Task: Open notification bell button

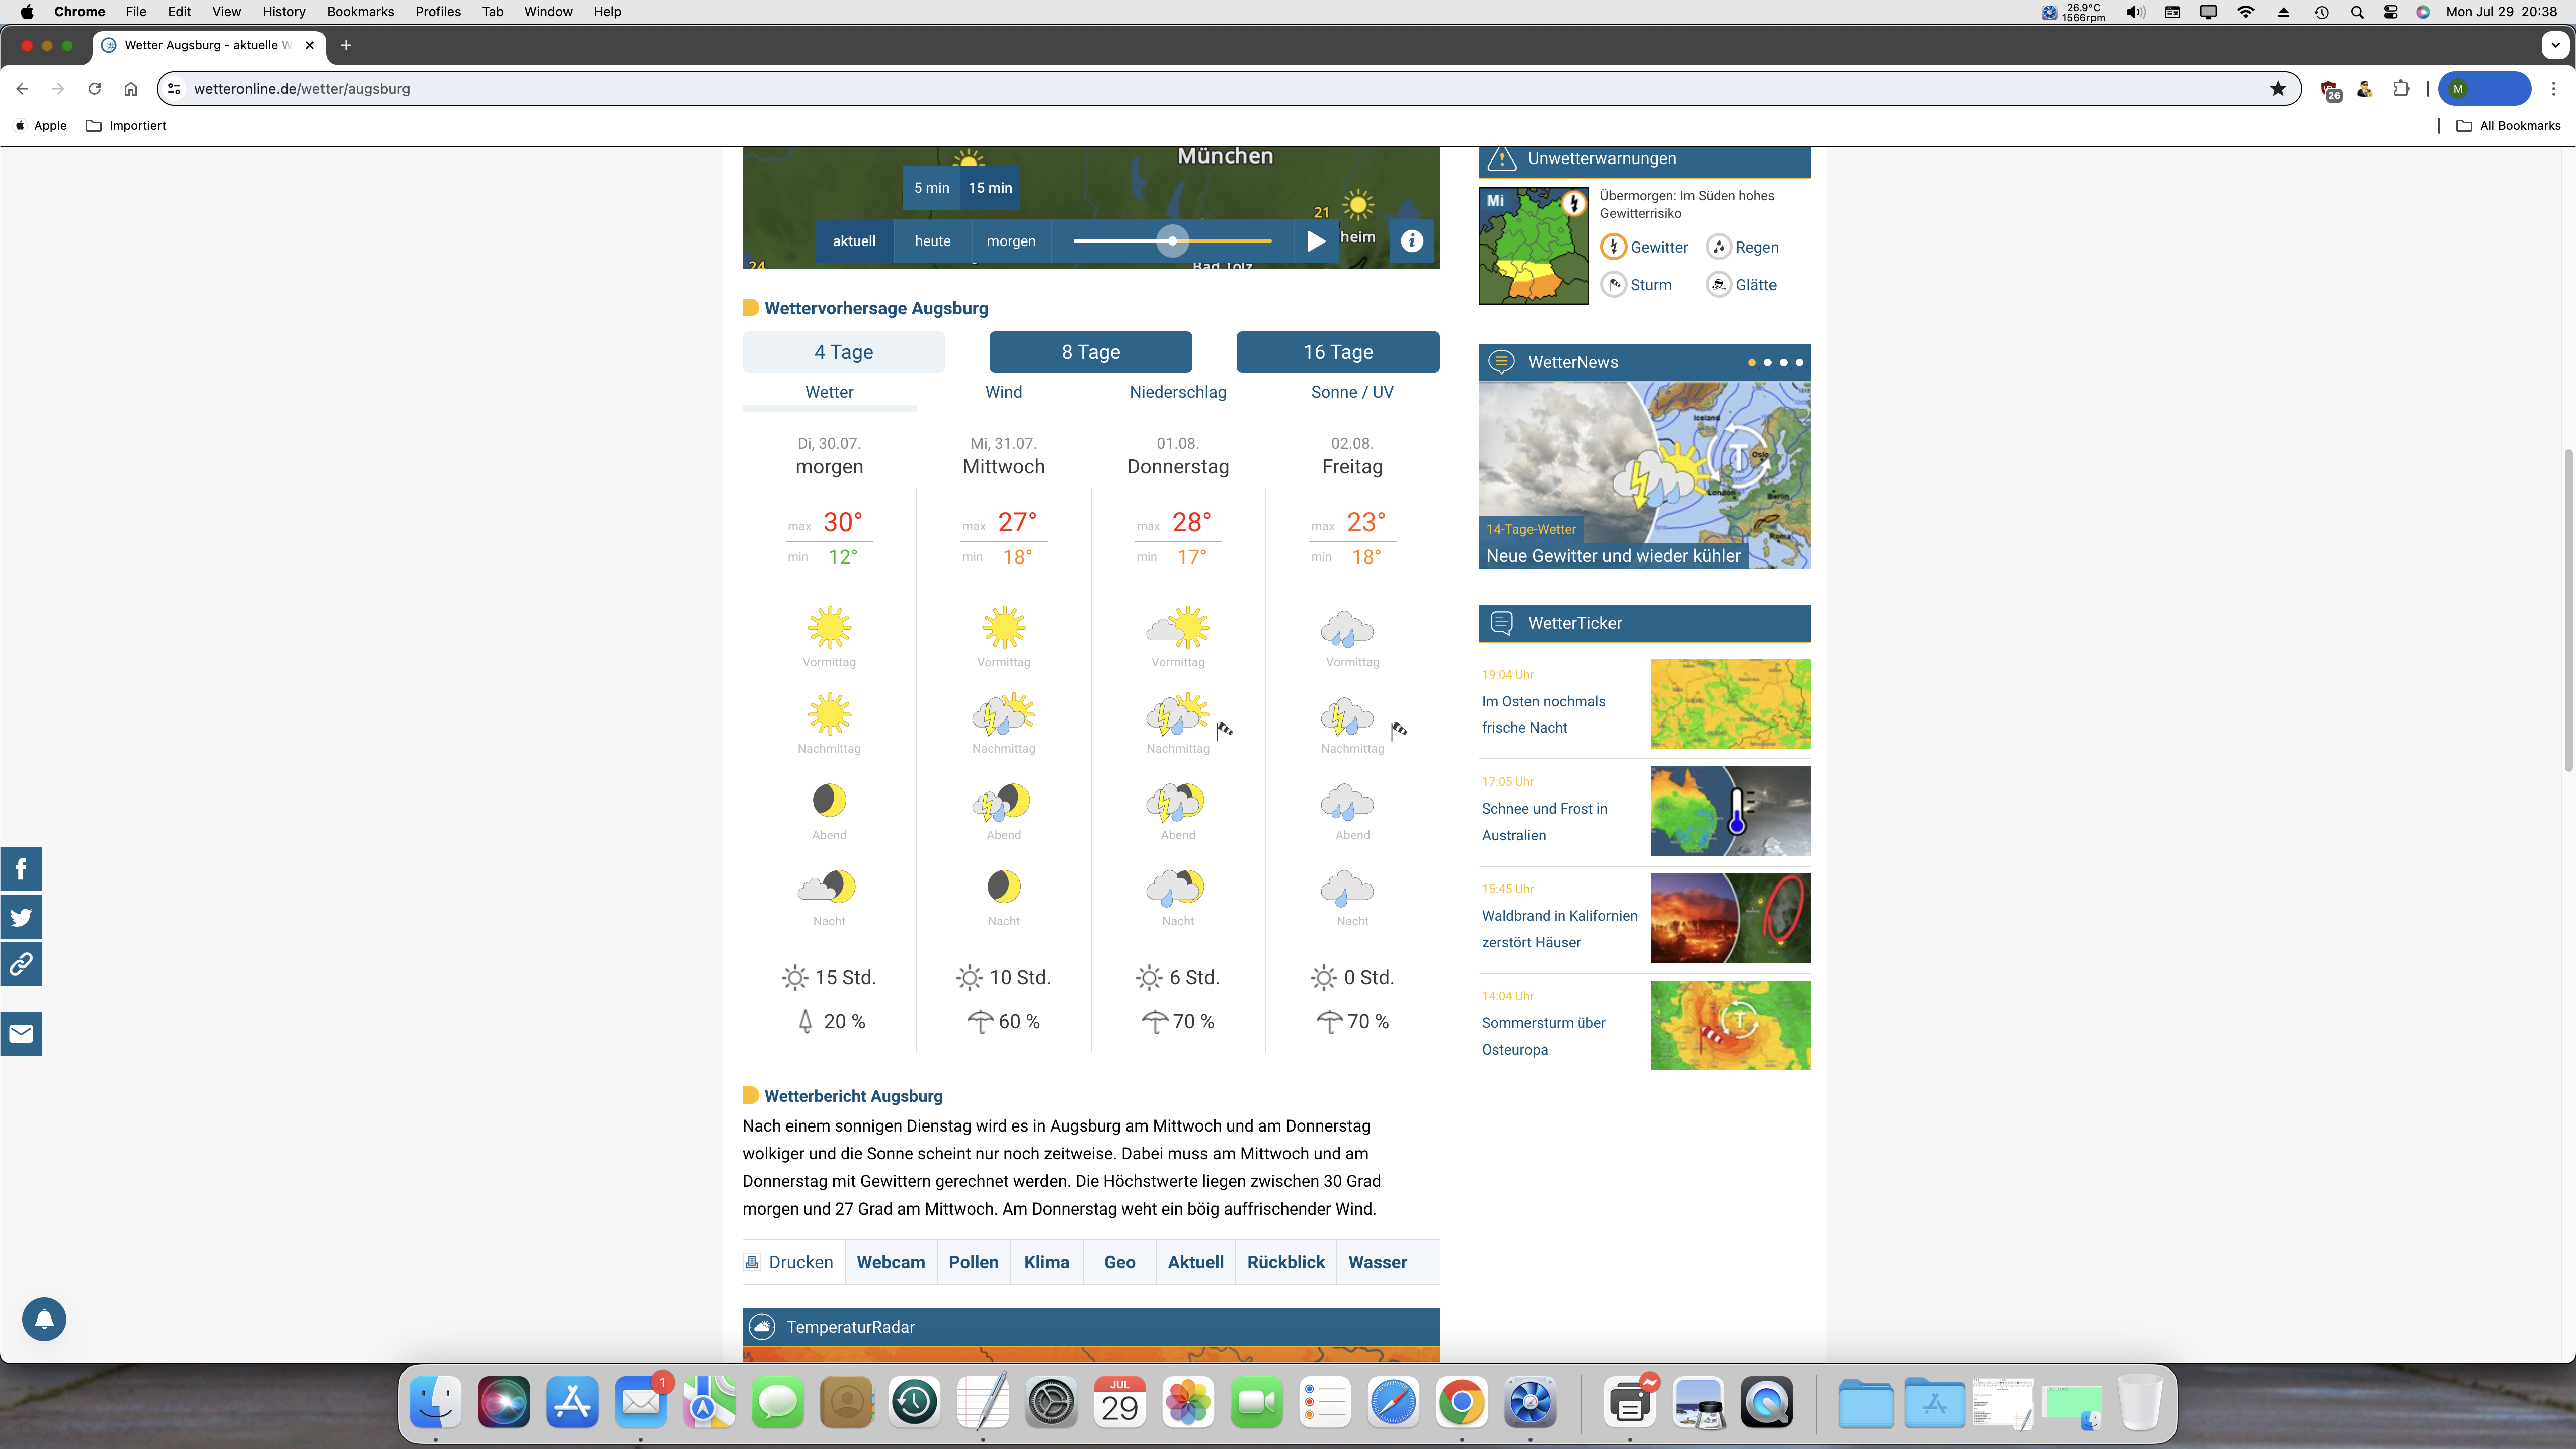Action: (x=44, y=1319)
